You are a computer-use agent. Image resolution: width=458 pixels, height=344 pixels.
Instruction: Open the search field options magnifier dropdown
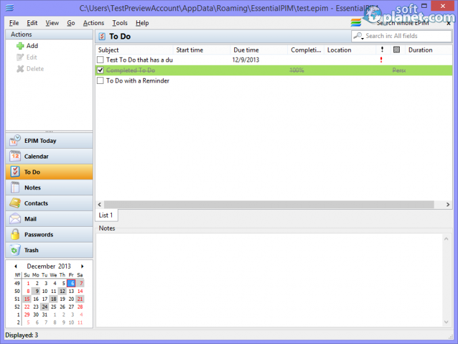359,36
